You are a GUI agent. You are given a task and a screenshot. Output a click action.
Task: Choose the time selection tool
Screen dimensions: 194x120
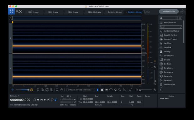click(x=97, y=90)
